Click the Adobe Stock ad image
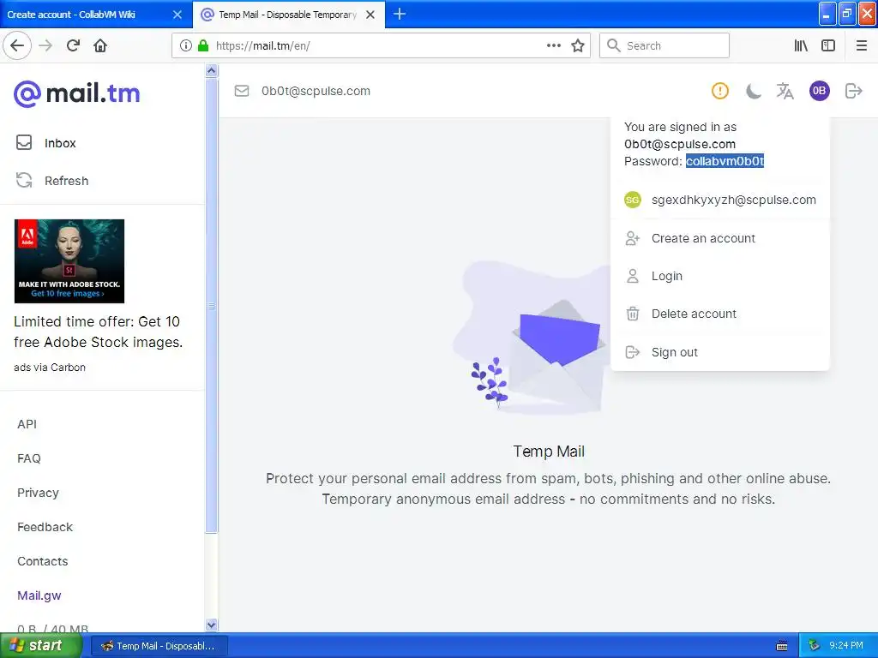The width and height of the screenshot is (878, 658). [69, 261]
